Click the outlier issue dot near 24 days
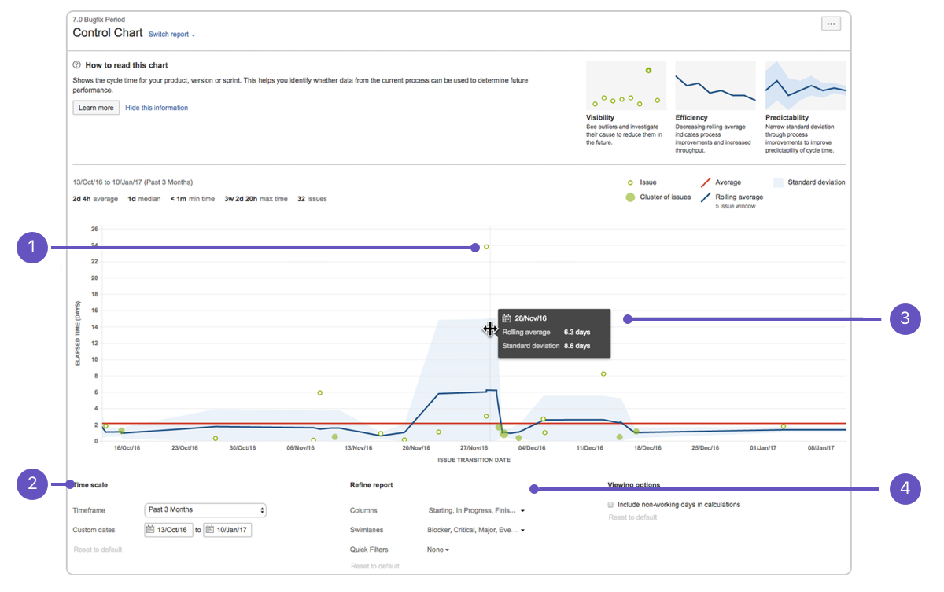The image size is (944, 592). coord(487,247)
